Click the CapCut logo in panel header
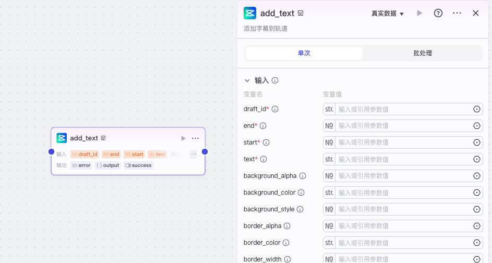The image size is (492, 263). click(250, 13)
